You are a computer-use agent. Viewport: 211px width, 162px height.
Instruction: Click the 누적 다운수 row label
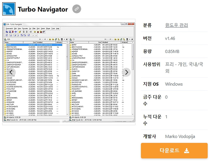pos(152,120)
